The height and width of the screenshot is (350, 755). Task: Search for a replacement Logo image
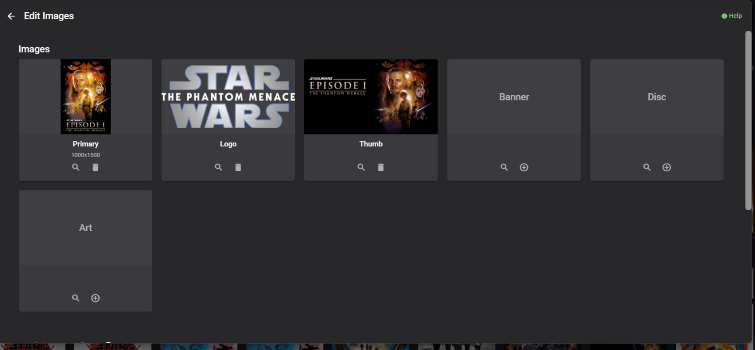(218, 167)
